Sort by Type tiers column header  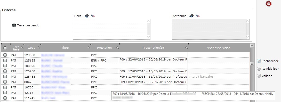pos(16,48)
